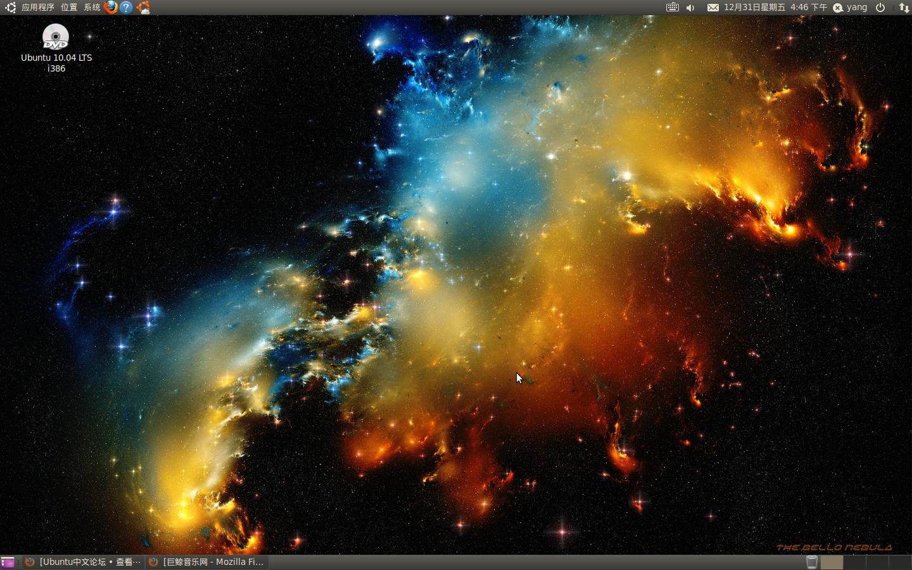Screen dimensions: 912x570
Task: Switch to the 巨鲸音乐网 Mozilla Firefox window
Action: (208, 562)
